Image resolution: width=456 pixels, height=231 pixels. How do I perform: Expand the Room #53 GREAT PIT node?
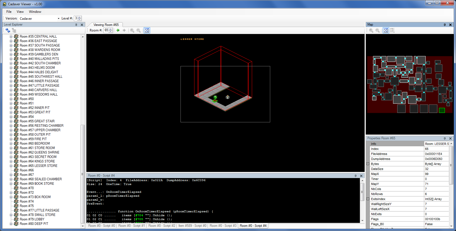11,112
